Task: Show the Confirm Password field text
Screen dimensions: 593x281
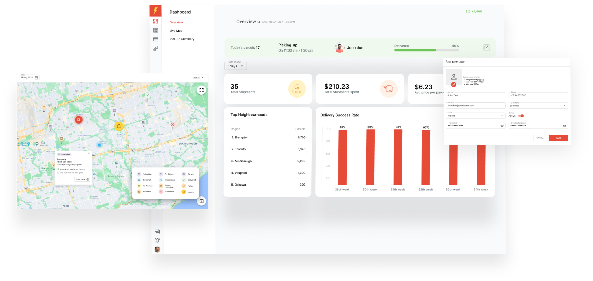Action: 564,126
